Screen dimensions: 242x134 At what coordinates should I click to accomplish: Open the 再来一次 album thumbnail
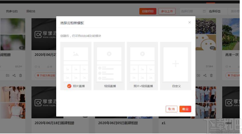(x=231, y=34)
